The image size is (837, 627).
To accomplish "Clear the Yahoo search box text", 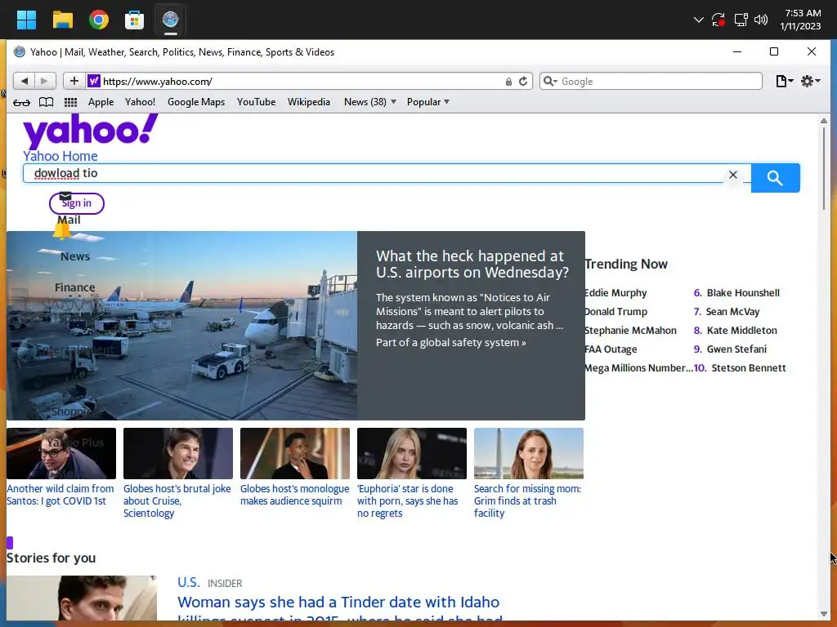I will point(733,175).
